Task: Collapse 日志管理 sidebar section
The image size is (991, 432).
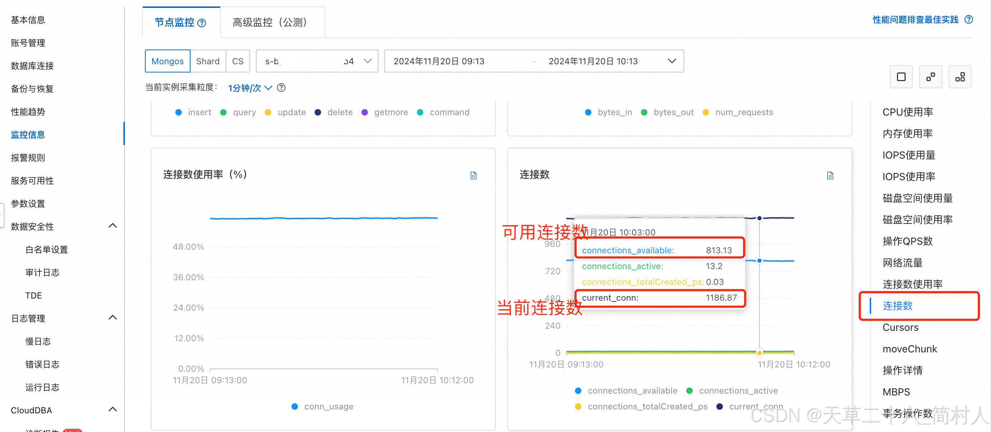Action: point(112,318)
